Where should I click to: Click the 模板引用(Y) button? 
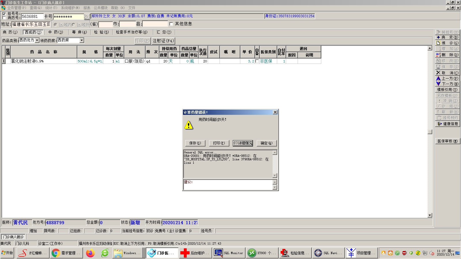coord(447,89)
